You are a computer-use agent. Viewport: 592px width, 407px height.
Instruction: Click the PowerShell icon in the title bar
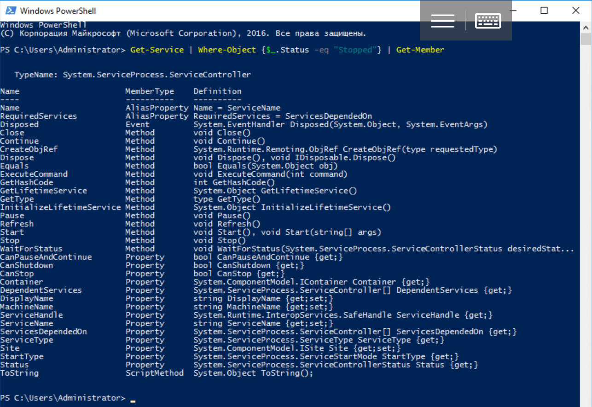tap(10, 10)
